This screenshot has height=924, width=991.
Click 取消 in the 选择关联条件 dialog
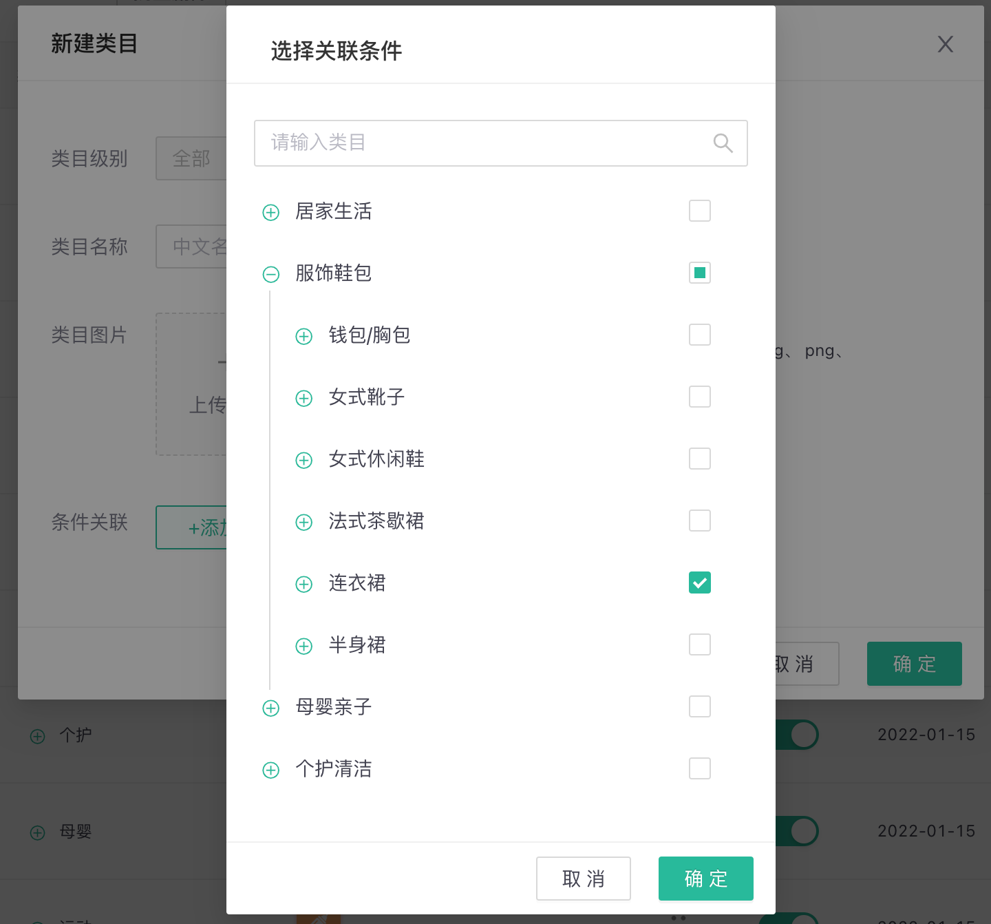(584, 879)
